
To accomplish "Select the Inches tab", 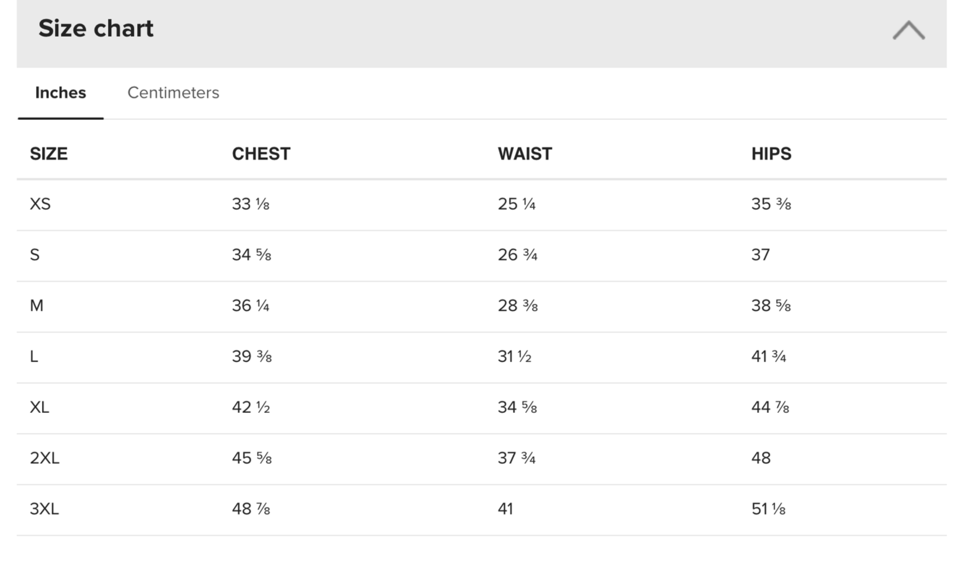I will 60,93.
